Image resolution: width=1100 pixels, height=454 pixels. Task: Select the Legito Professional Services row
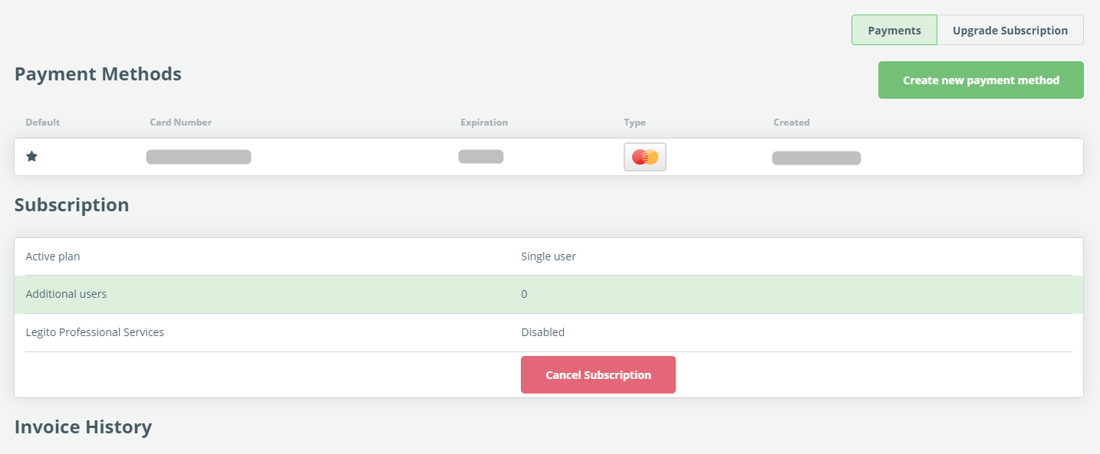click(x=548, y=332)
